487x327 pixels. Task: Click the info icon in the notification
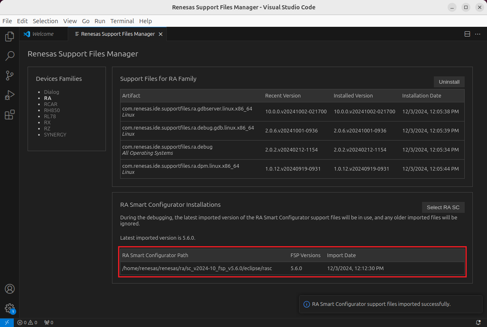point(307,304)
